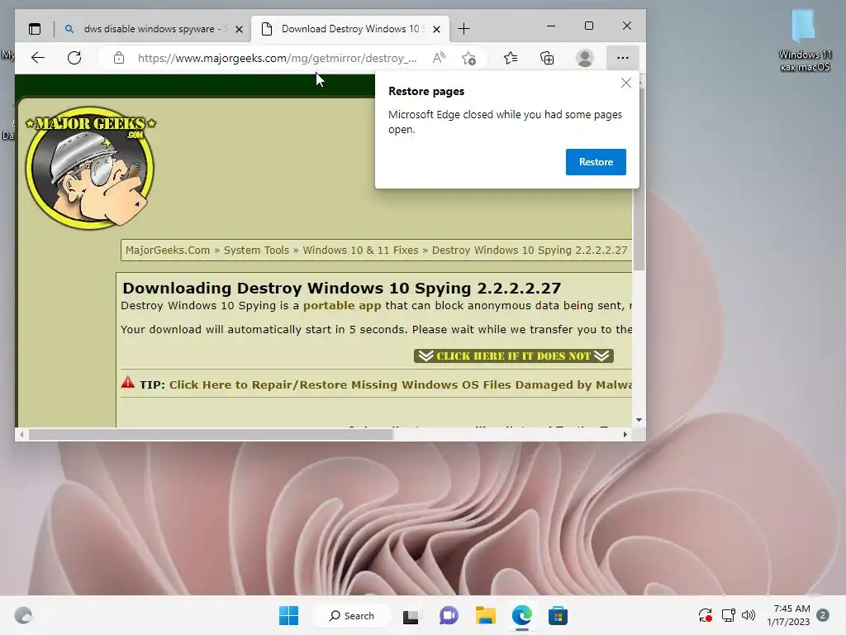Click the horizontal scrollbar thumb

(x=211, y=434)
